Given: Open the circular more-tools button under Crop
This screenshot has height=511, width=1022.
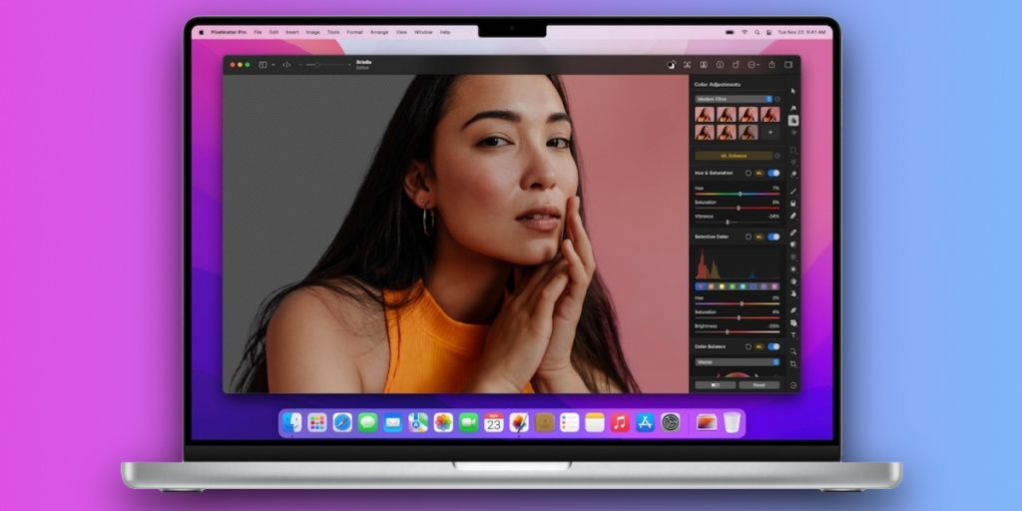Looking at the screenshot, I should (x=793, y=384).
